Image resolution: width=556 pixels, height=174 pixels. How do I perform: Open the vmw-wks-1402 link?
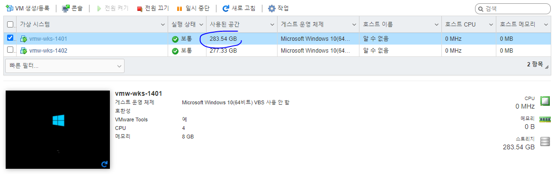pos(48,50)
